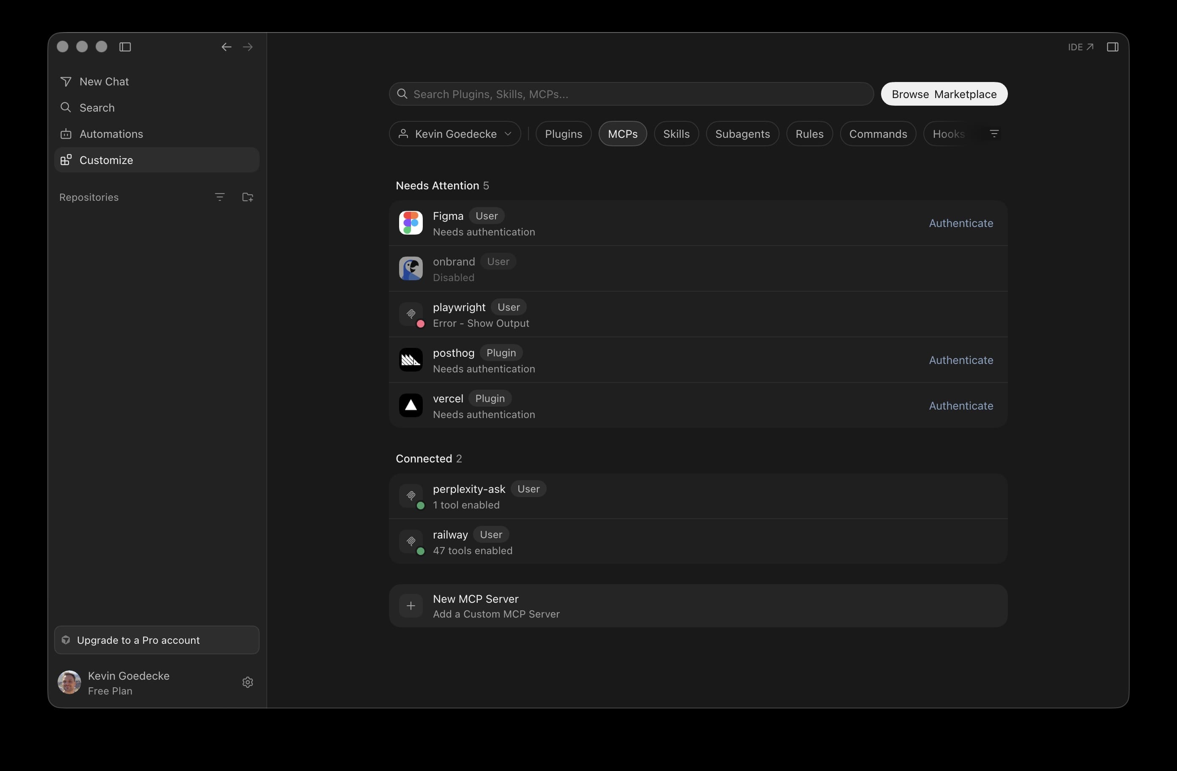Switch to the Subagents tab
The image size is (1177, 771).
click(x=742, y=134)
